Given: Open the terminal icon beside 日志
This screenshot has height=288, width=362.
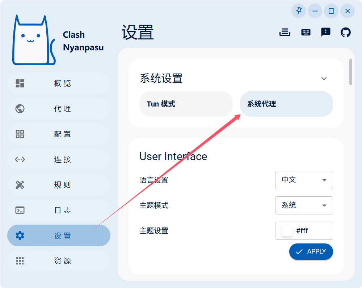Looking at the screenshot, I should coord(20,210).
